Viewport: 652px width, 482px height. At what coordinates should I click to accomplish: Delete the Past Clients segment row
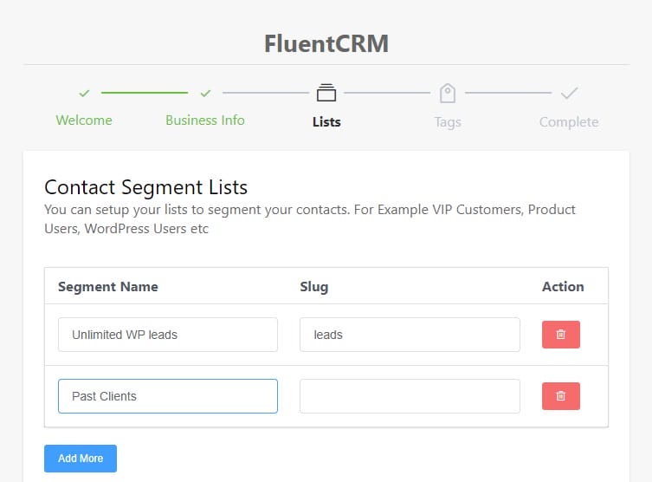560,396
